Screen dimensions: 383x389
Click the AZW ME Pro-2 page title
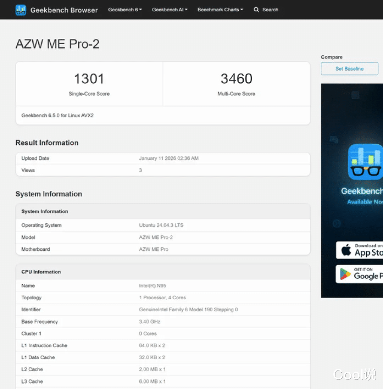(x=57, y=44)
